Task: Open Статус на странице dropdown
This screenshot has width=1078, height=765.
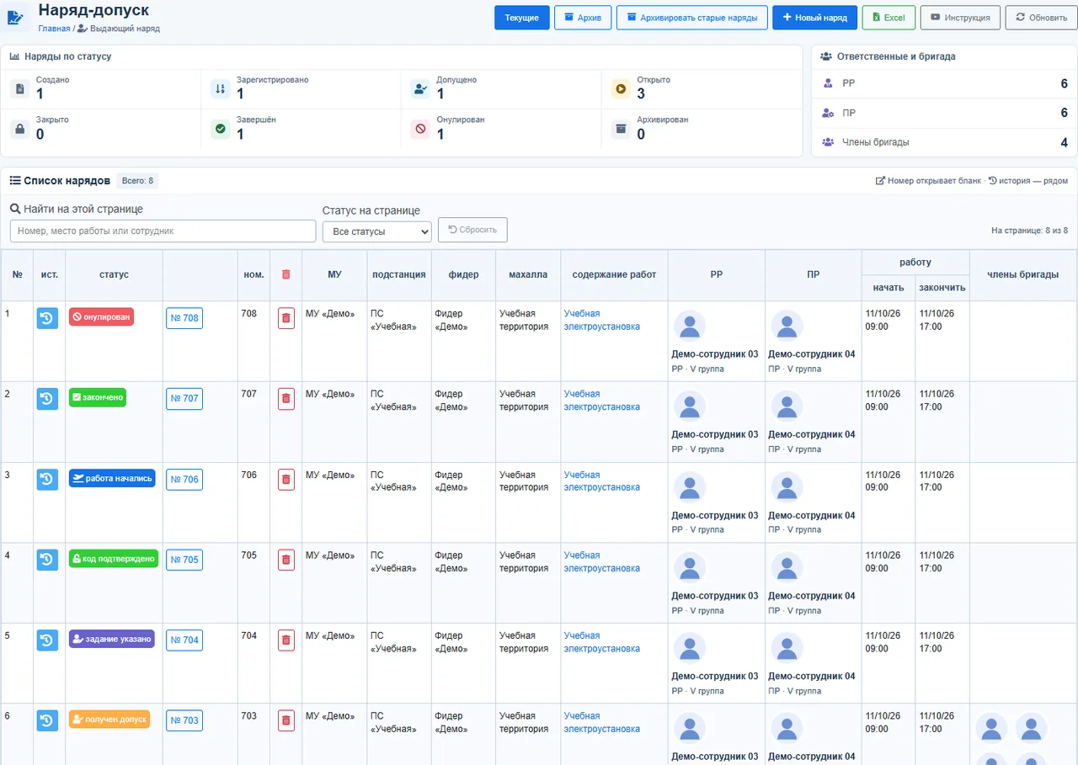Action: (377, 231)
